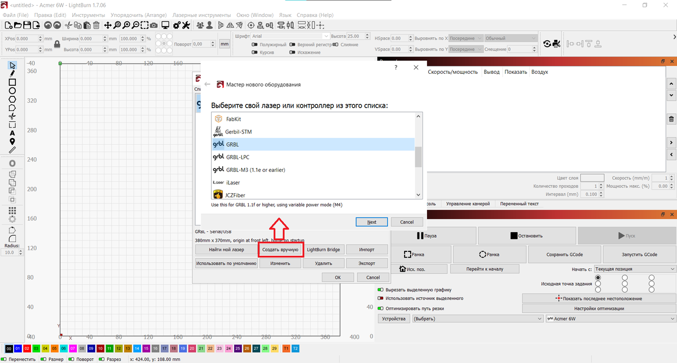Click the Offset shapes ring icon

(x=12, y=163)
